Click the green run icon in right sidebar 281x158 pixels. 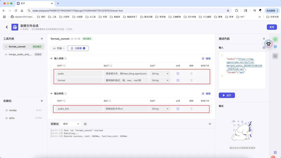[275, 39]
